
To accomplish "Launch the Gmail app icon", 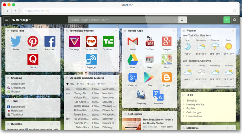I will coord(133,41).
